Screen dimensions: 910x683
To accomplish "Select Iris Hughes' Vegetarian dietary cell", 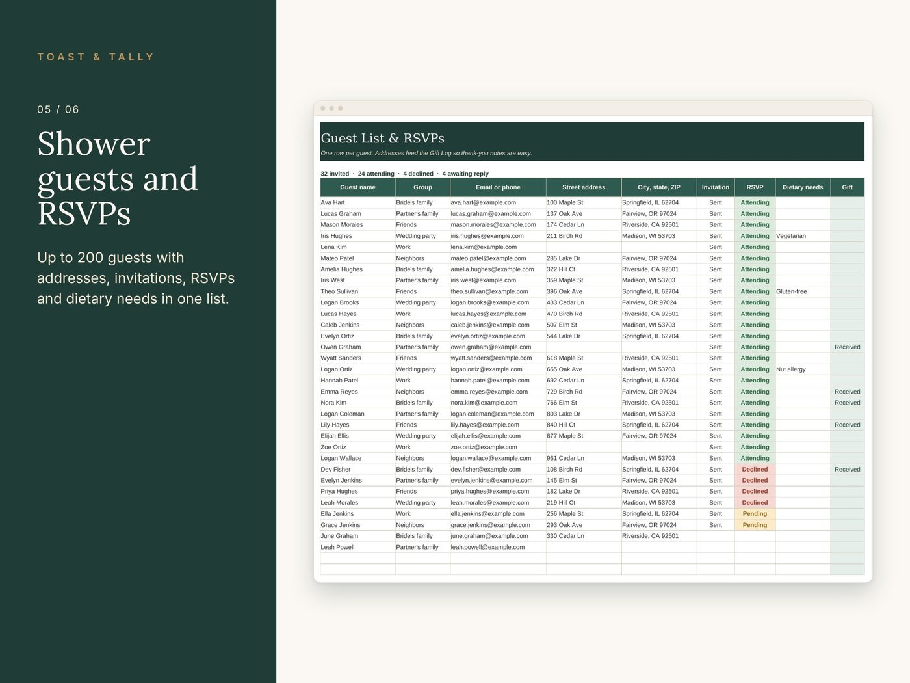I will click(x=803, y=236).
